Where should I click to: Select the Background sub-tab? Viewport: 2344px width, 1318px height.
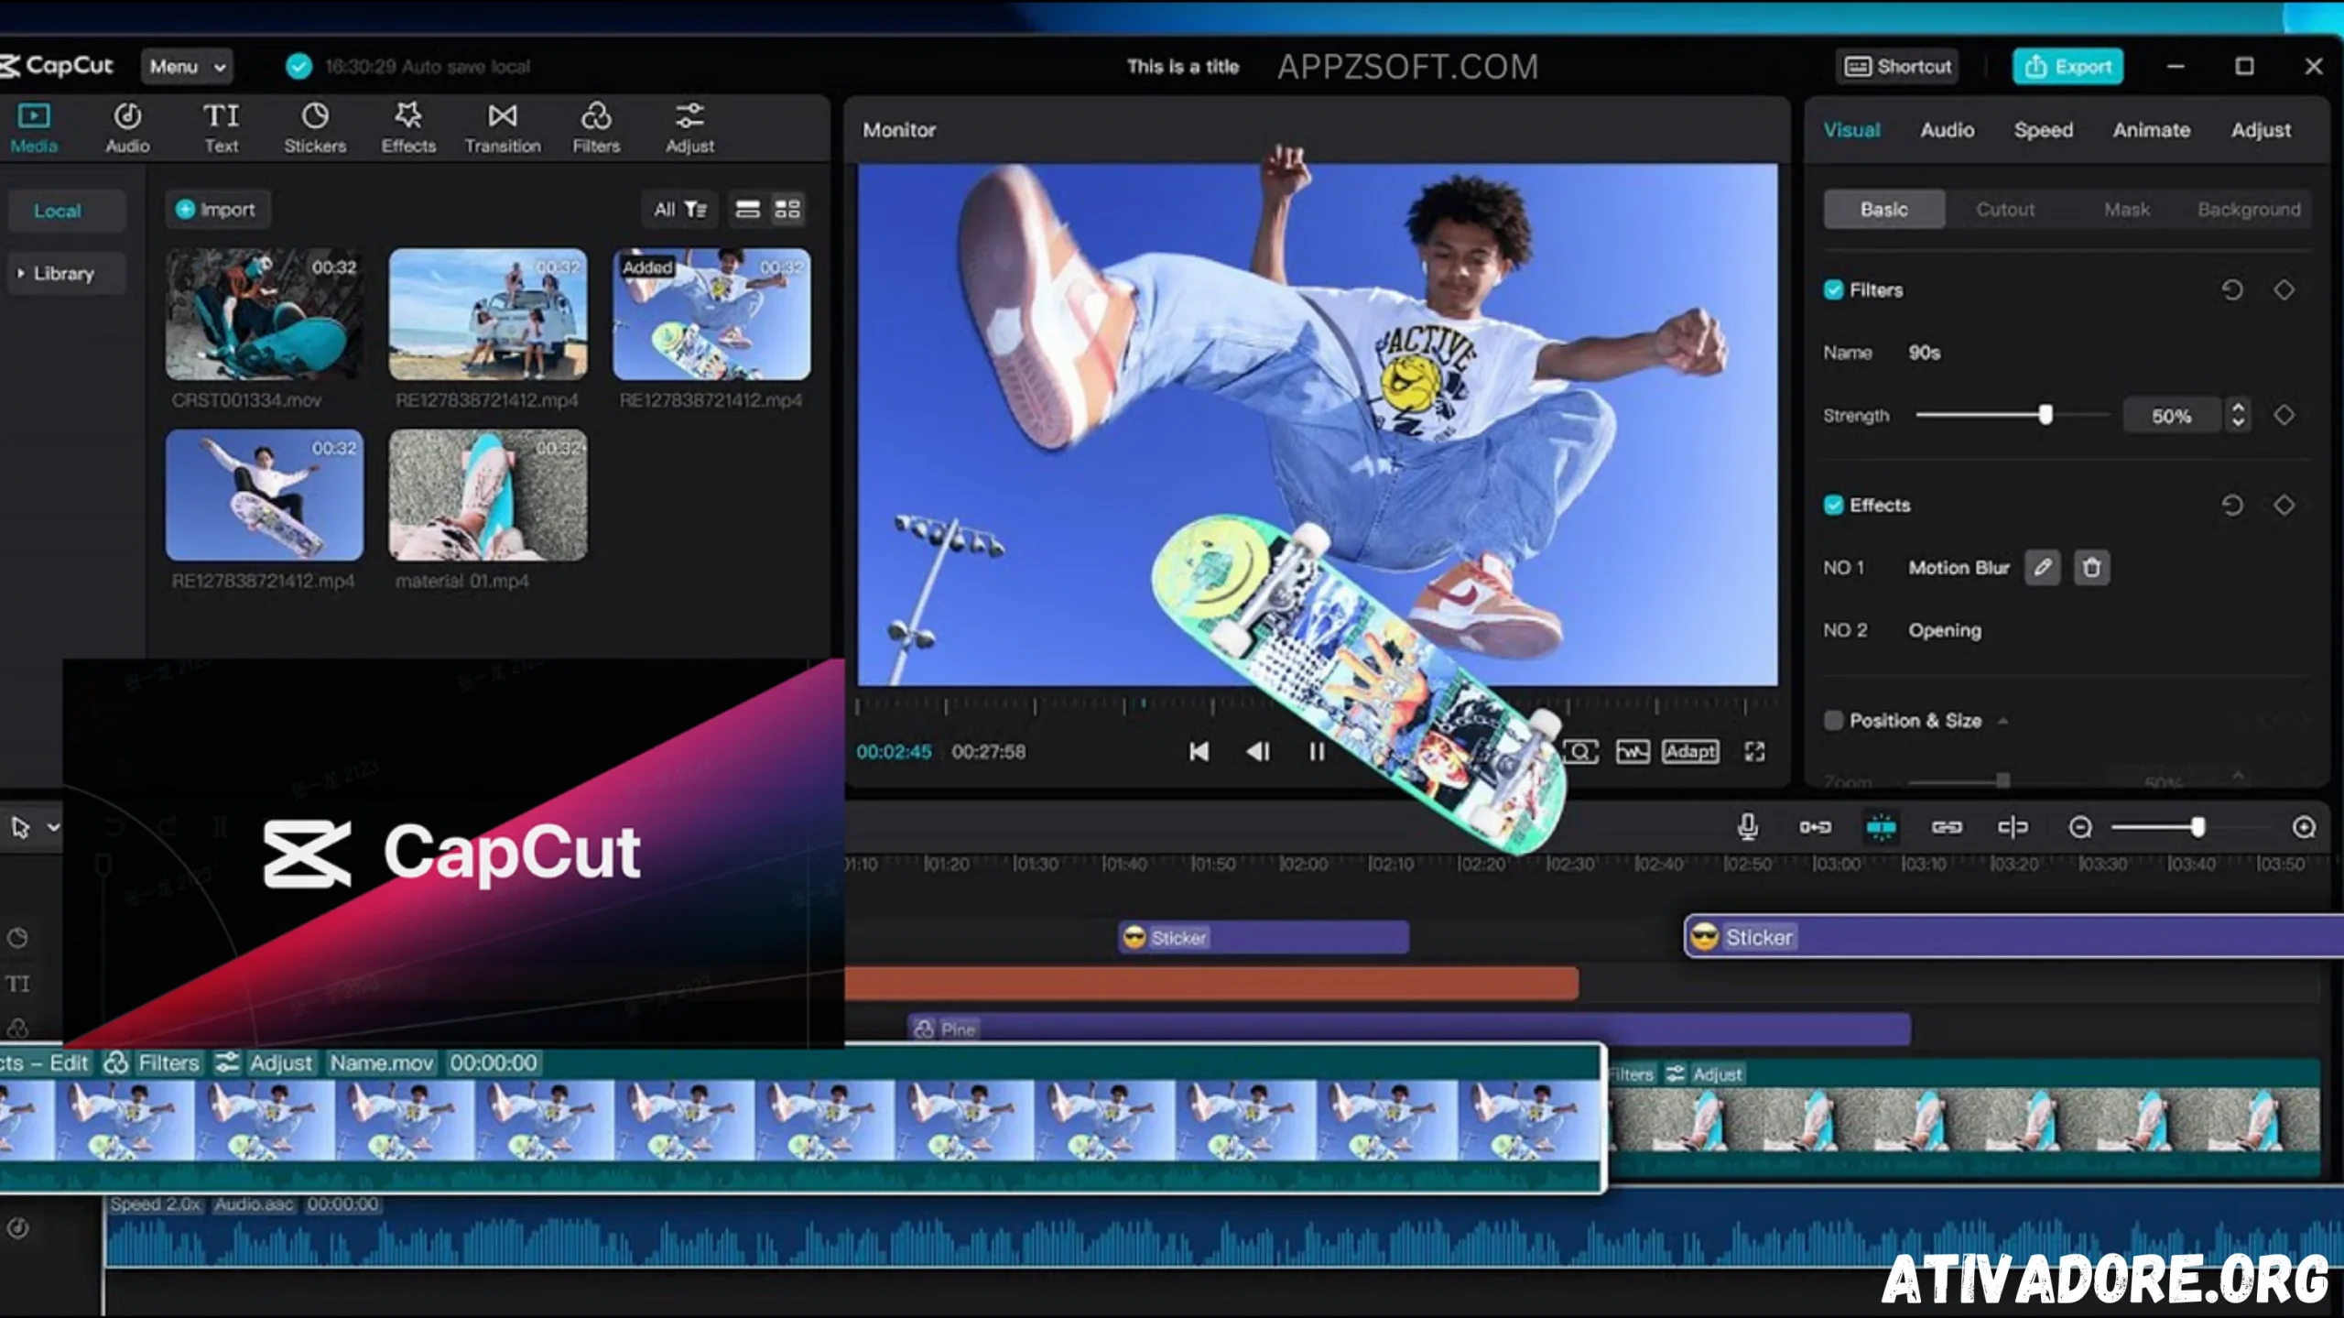(2249, 210)
